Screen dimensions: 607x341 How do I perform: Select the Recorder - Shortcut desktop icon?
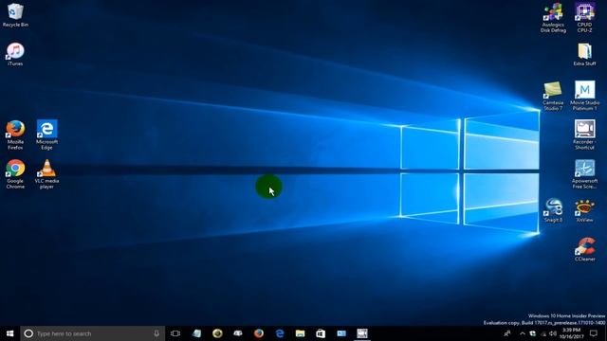(x=584, y=135)
